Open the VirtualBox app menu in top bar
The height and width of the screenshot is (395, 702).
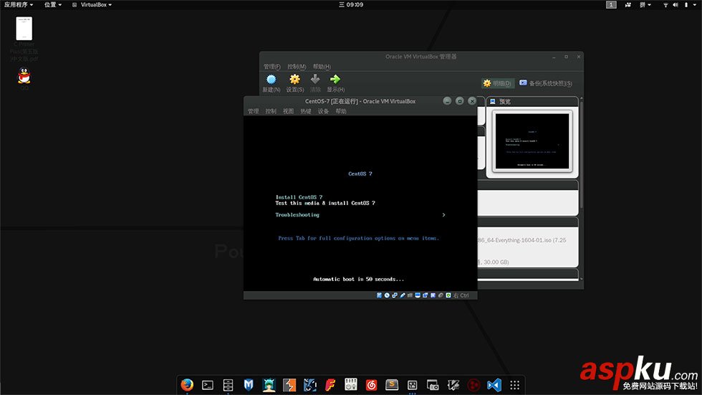point(92,4)
